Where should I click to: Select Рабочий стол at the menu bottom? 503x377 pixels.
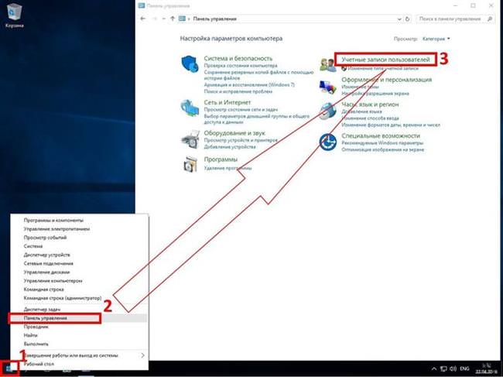pos(39,364)
